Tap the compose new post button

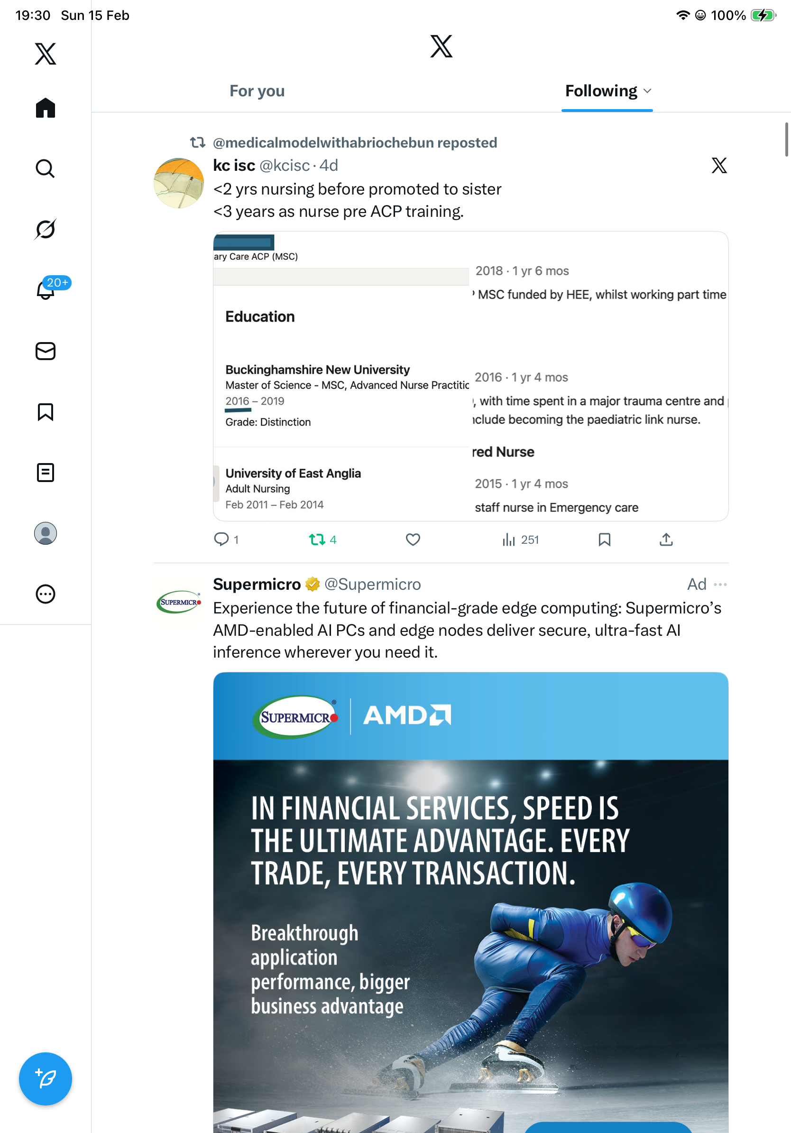(45, 1079)
